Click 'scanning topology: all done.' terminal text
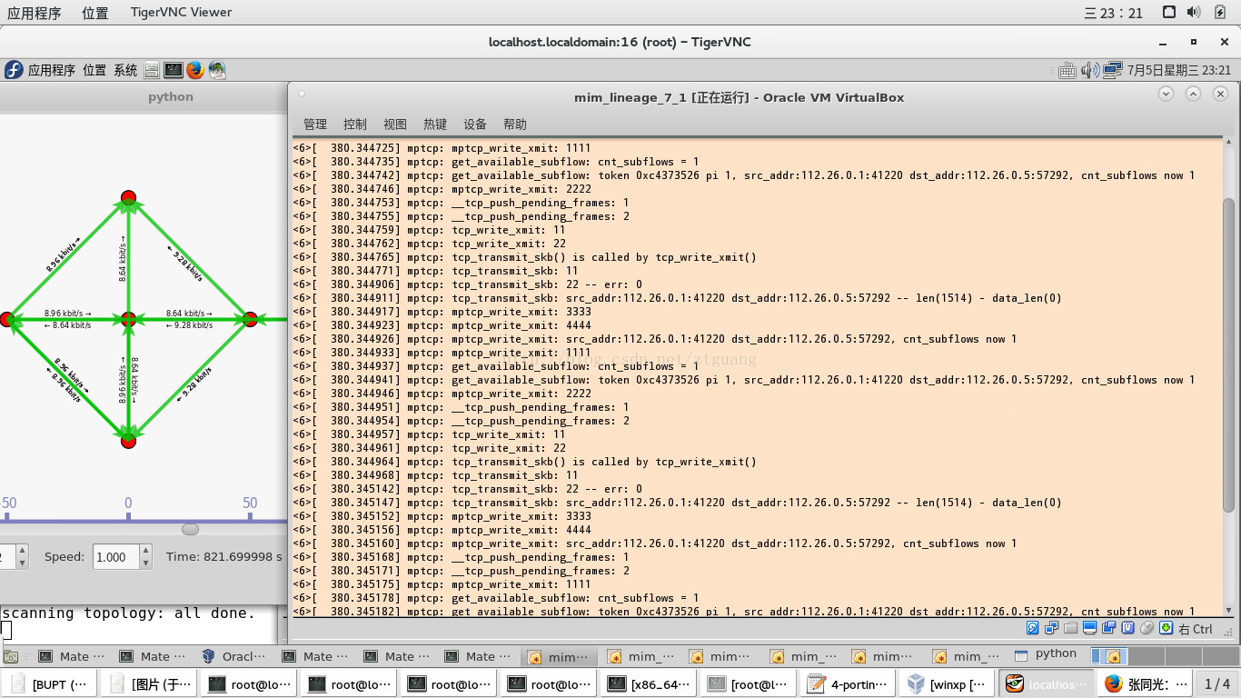The width and height of the screenshot is (1241, 698). click(129, 613)
